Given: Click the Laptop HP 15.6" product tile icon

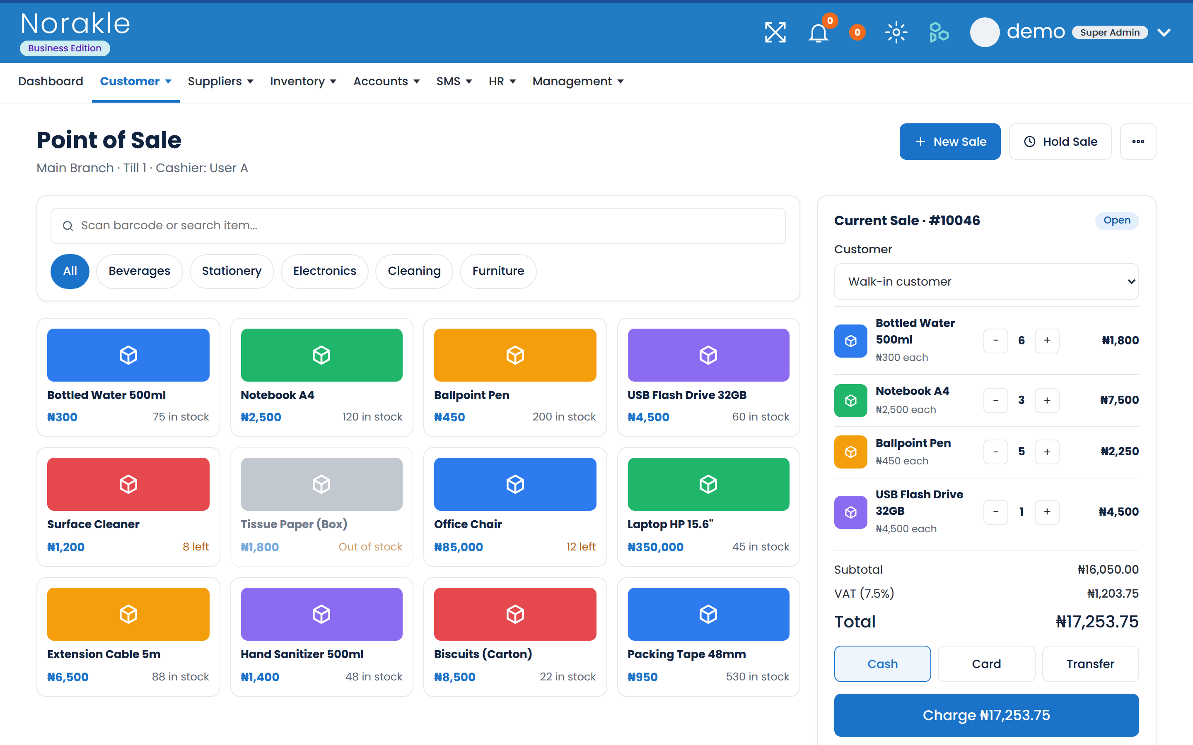Looking at the screenshot, I should click(708, 484).
